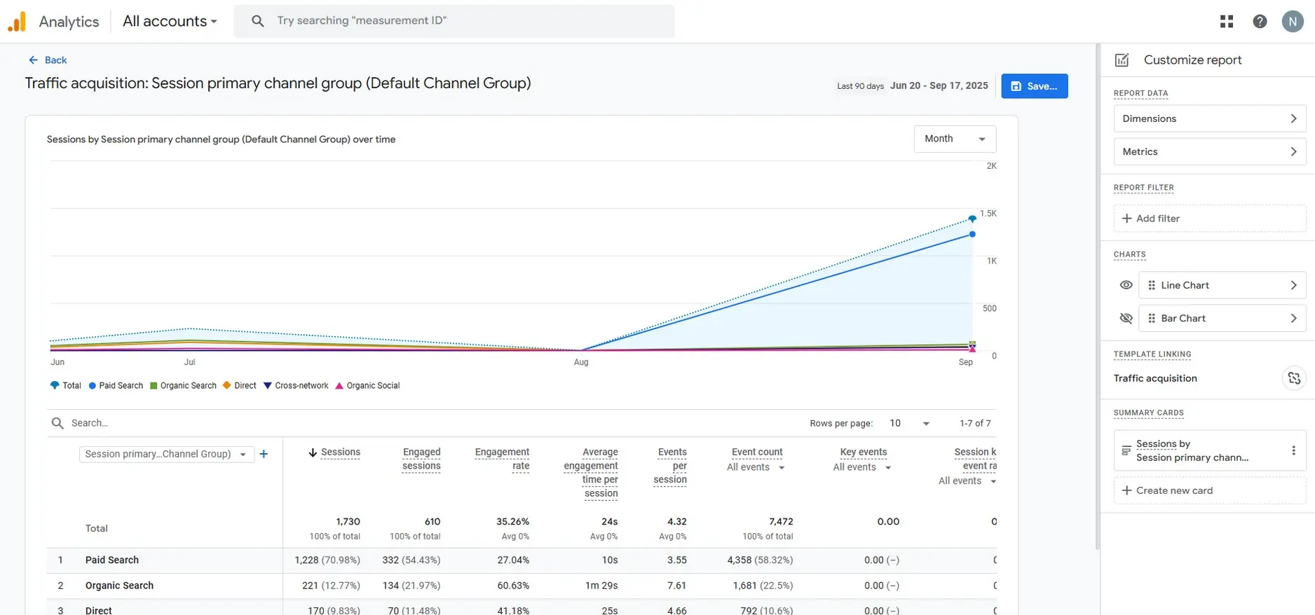Click the blue Save button

(1034, 86)
